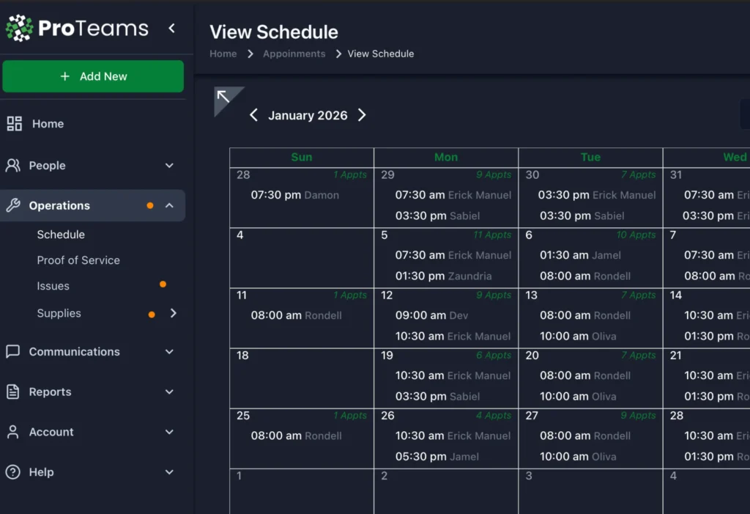The width and height of the screenshot is (750, 514).
Task: Expand the Account dropdown
Action: click(x=169, y=432)
